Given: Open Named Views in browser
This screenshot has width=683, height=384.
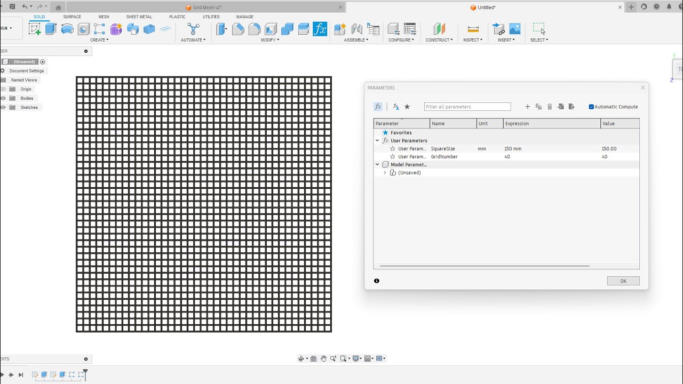Looking at the screenshot, I should 24,80.
